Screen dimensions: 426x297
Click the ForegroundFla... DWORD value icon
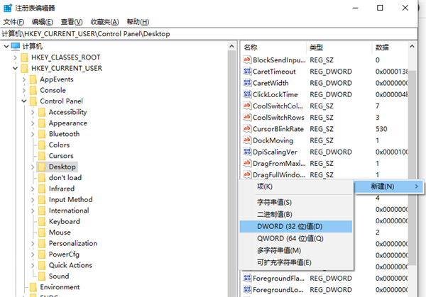pos(247,279)
